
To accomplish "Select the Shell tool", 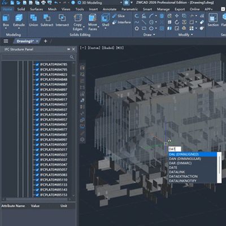I will coord(106,20).
